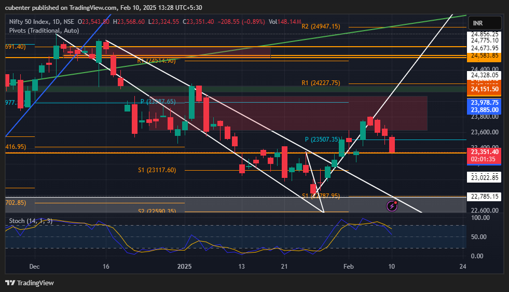Screen dimensions: 509x292
Task: Click the red current price label 23,351.40
Action: (485, 151)
